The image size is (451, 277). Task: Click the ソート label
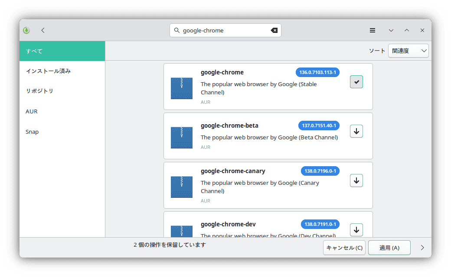point(377,51)
